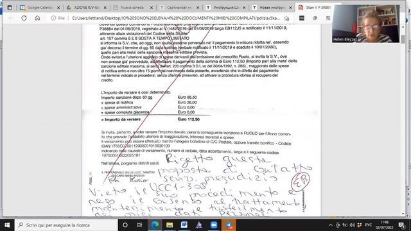Close the Сертификат tab
The image size is (411, 231).
198,8
